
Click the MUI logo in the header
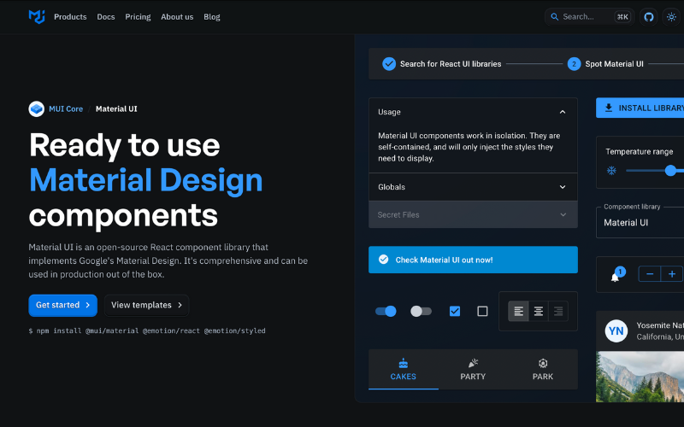pos(37,16)
